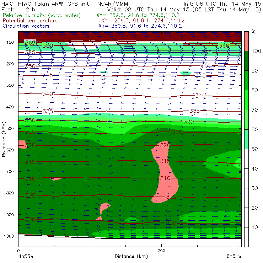Click the '1000' pressure axis label
This screenshot has width=263, height=263.
tap(9, 236)
